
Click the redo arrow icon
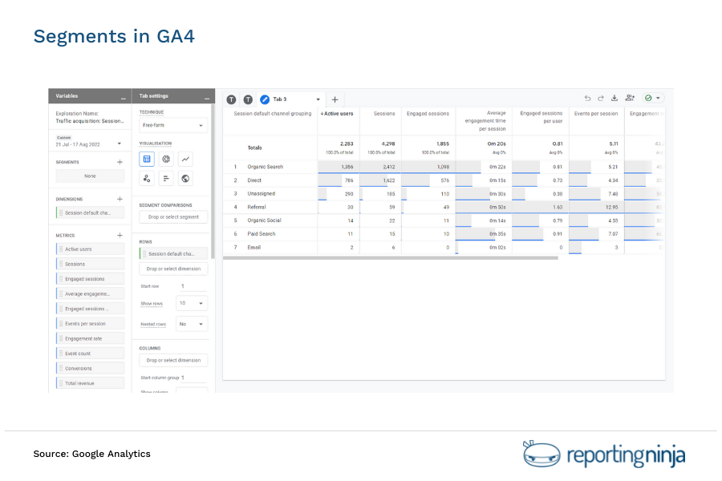pyautogui.click(x=600, y=97)
